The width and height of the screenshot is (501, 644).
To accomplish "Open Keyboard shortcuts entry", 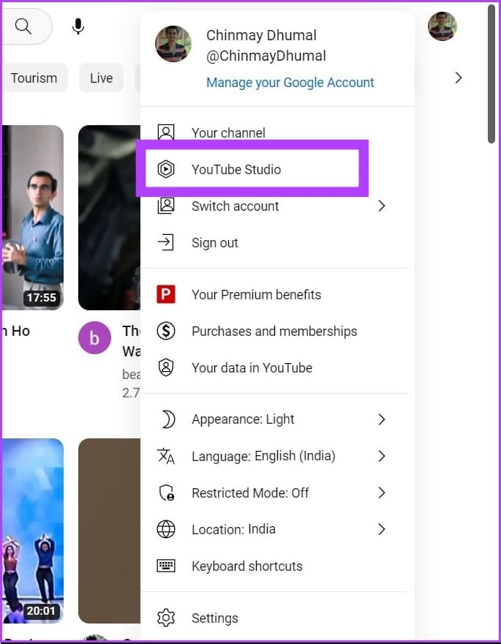I will 274,566.
